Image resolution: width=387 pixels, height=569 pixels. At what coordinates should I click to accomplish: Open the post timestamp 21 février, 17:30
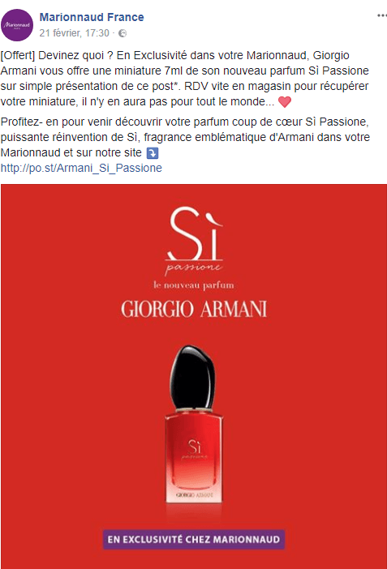pos(74,33)
